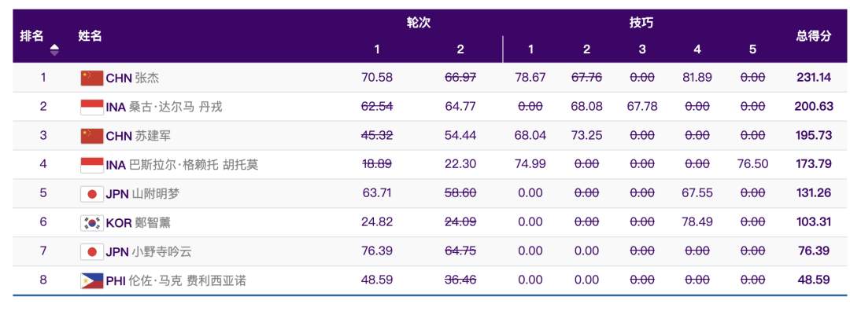Click Indonesia flag beside 桑古·达尔马 丹戎
Screen dimensions: 850x311
[91, 107]
